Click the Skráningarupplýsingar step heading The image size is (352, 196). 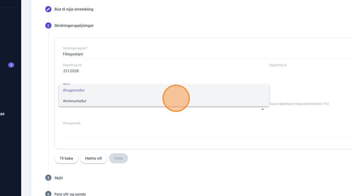click(x=74, y=25)
